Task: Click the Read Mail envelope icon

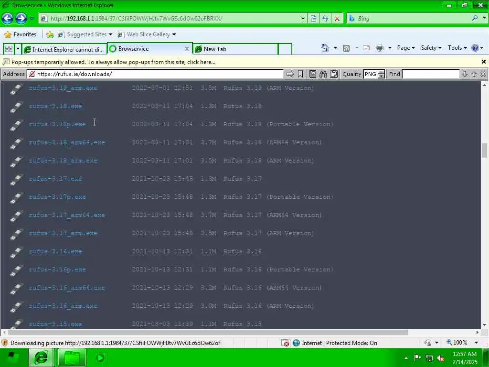Action: click(x=366, y=48)
